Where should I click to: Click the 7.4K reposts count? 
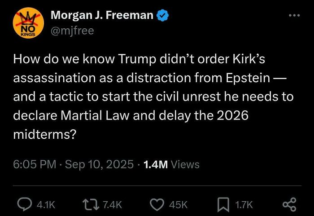coord(113,205)
